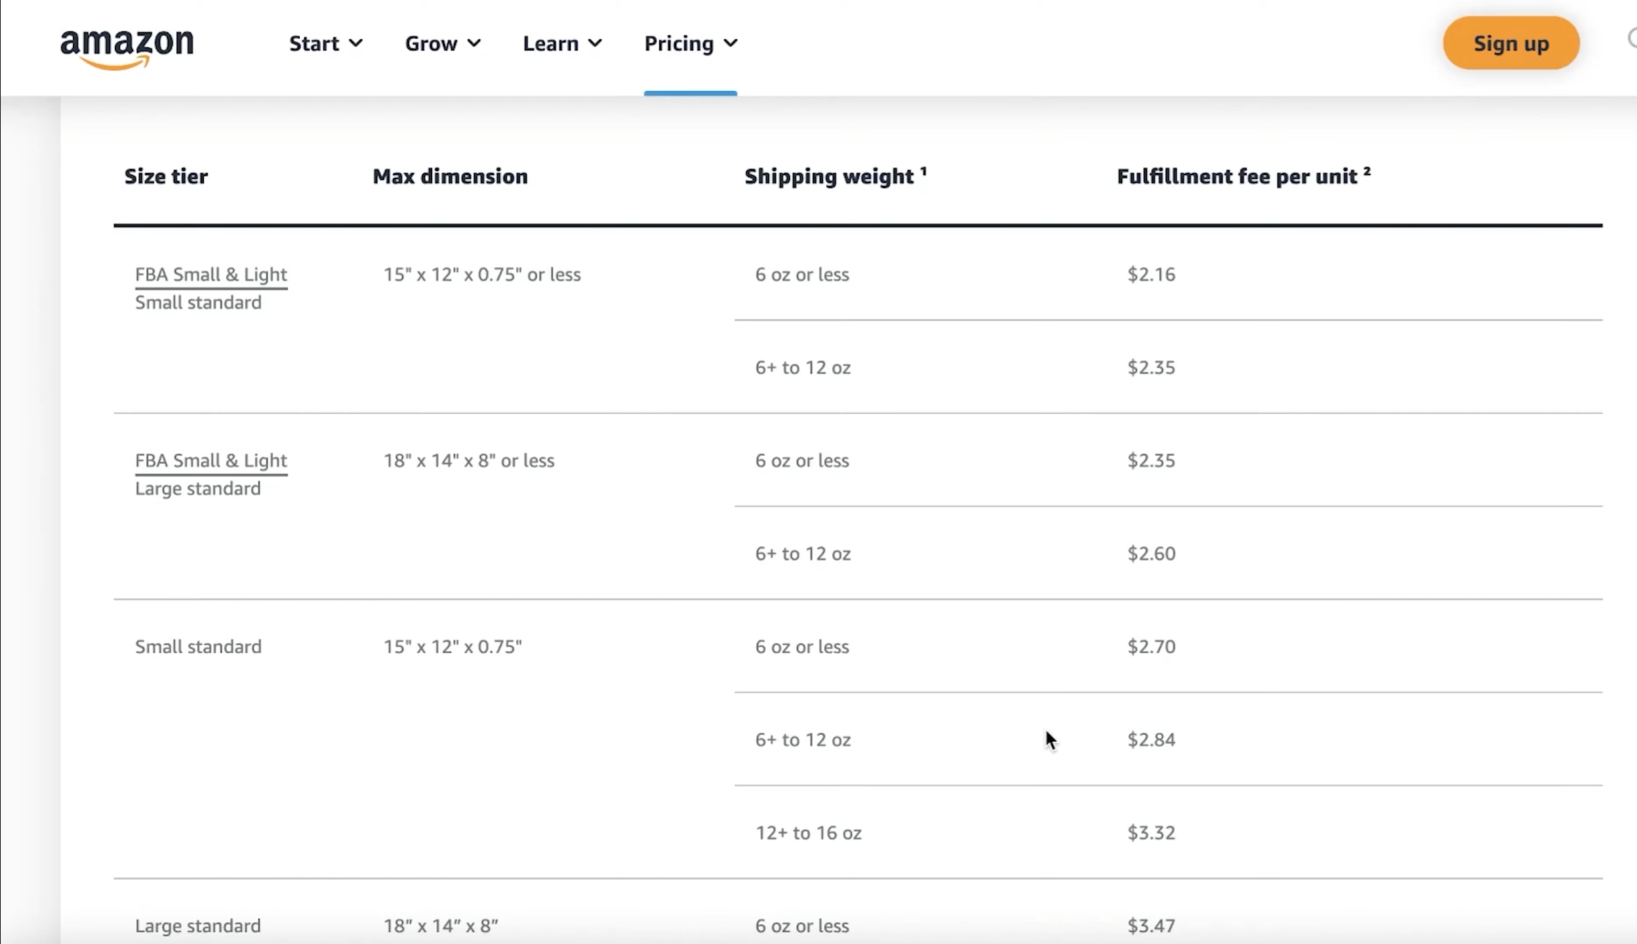Select 6 oz or less next to $2.16
The image size is (1637, 944).
802,274
